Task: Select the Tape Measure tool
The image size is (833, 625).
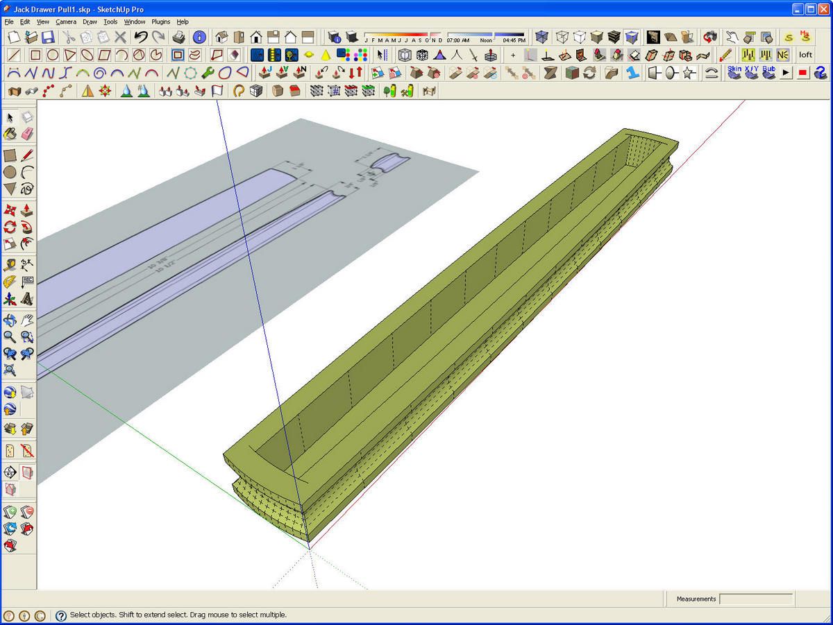Action: tap(10, 265)
